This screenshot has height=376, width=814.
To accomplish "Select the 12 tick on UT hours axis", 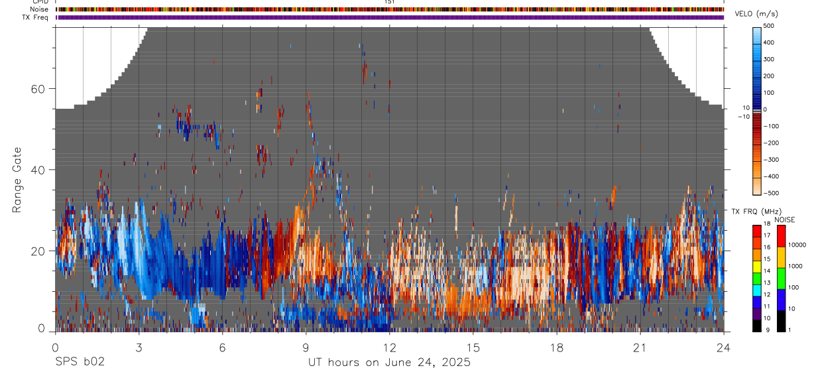I will [389, 347].
